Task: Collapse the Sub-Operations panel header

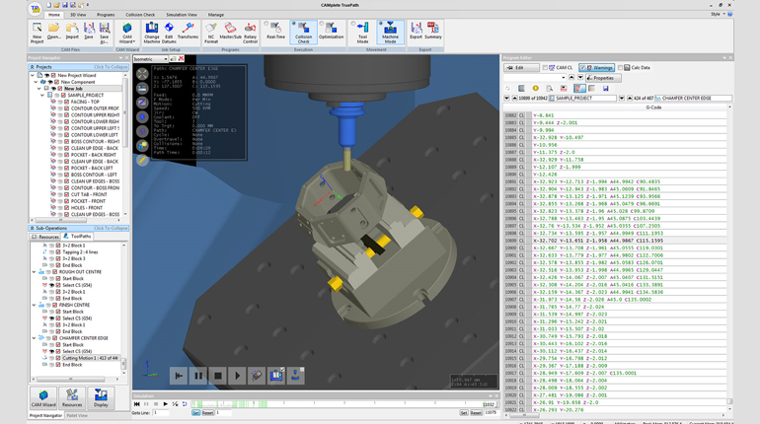Action: tap(78, 228)
